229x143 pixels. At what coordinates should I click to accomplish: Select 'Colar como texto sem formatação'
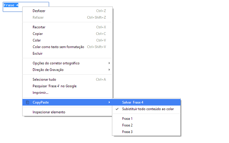coord(58,47)
